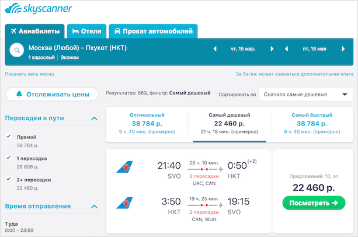Switch to the Прокат автомобилей tab
Screen dimensions: 358x237
point(153,32)
